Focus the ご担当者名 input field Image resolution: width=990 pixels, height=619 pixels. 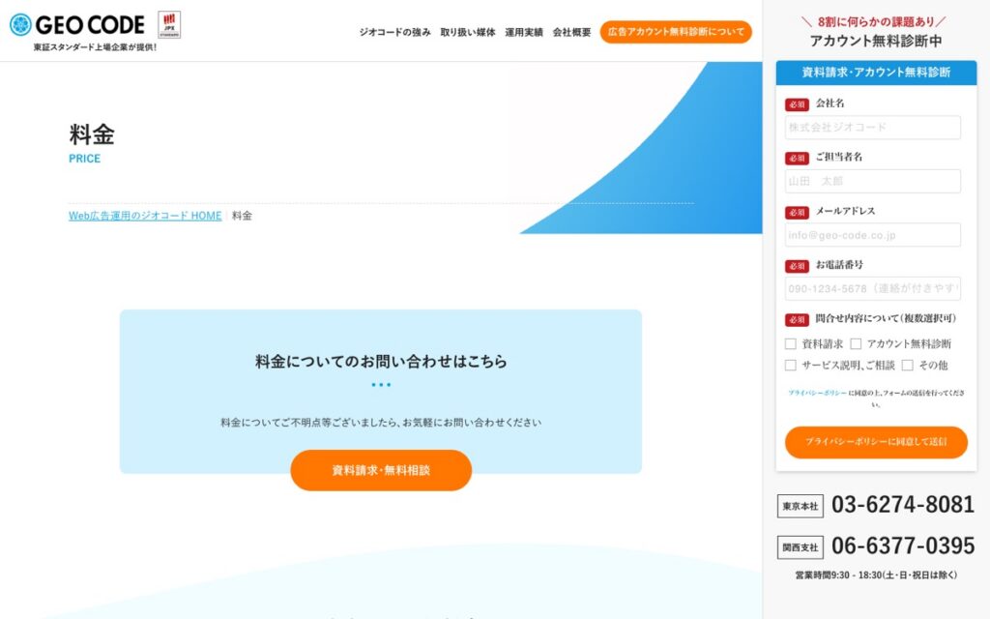point(873,181)
